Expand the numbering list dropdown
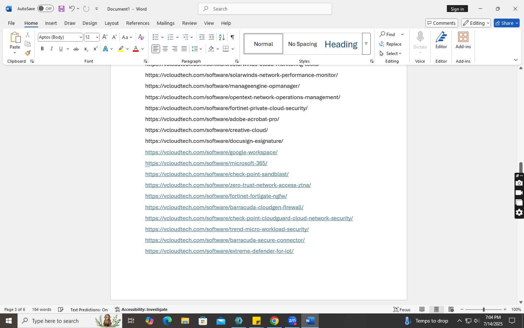This screenshot has height=328, width=524. 177,37
